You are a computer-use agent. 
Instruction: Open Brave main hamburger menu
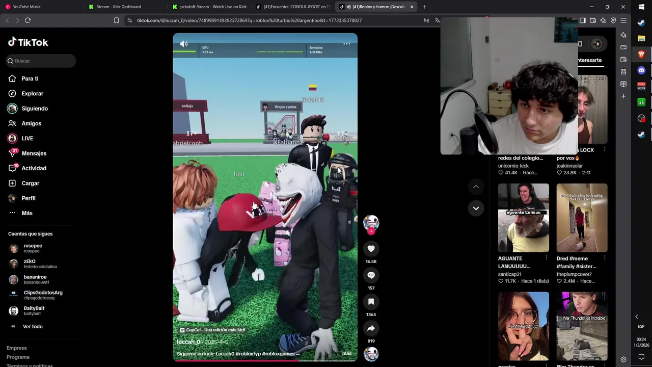click(x=623, y=20)
